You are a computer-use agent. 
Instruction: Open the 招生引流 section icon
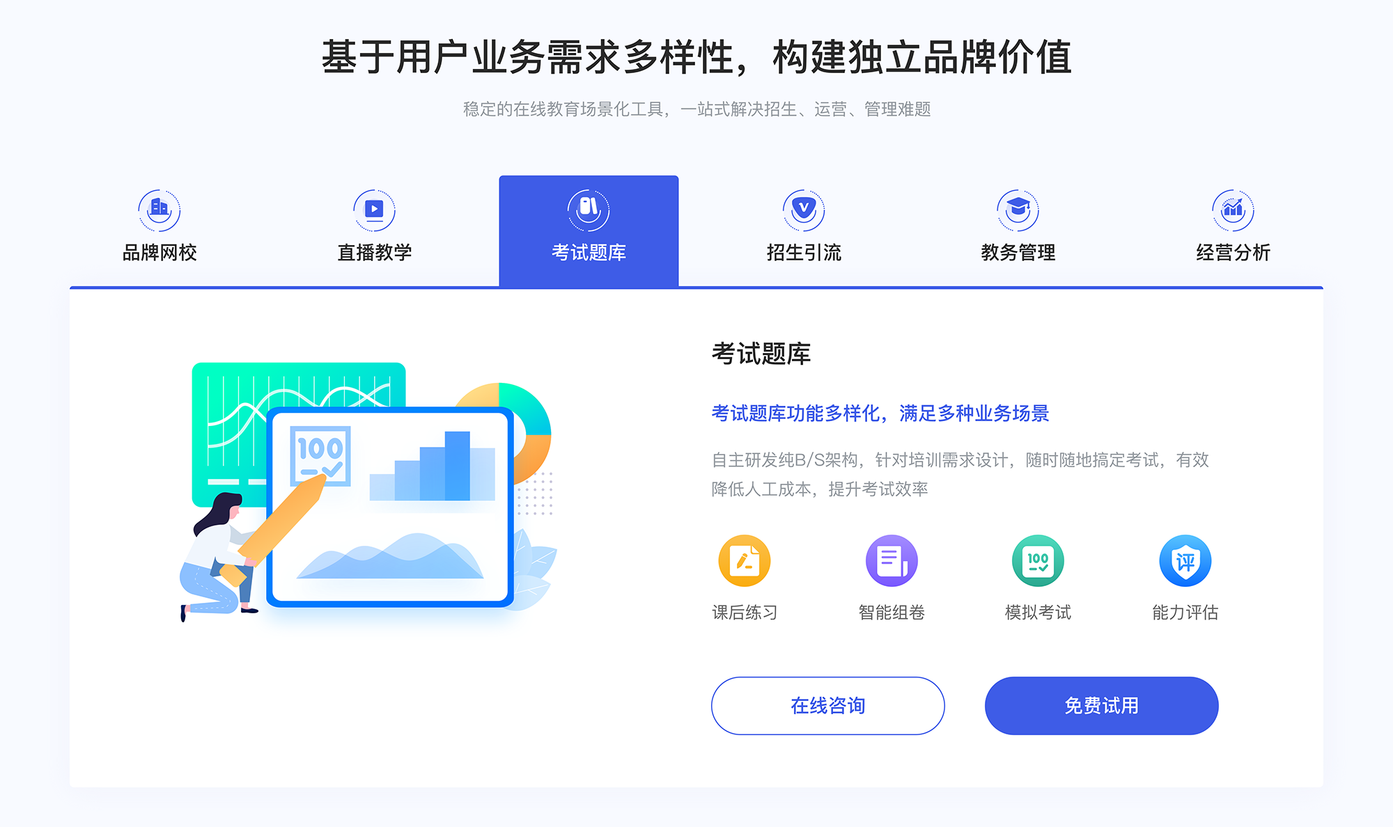[799, 206]
